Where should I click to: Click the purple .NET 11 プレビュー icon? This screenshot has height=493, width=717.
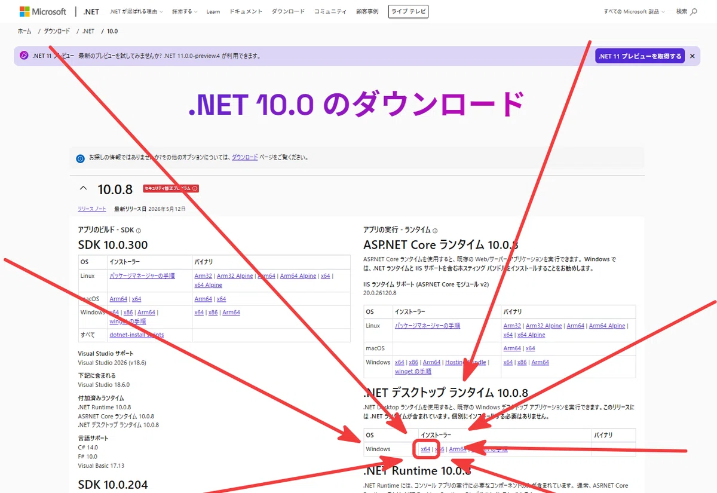pos(24,56)
